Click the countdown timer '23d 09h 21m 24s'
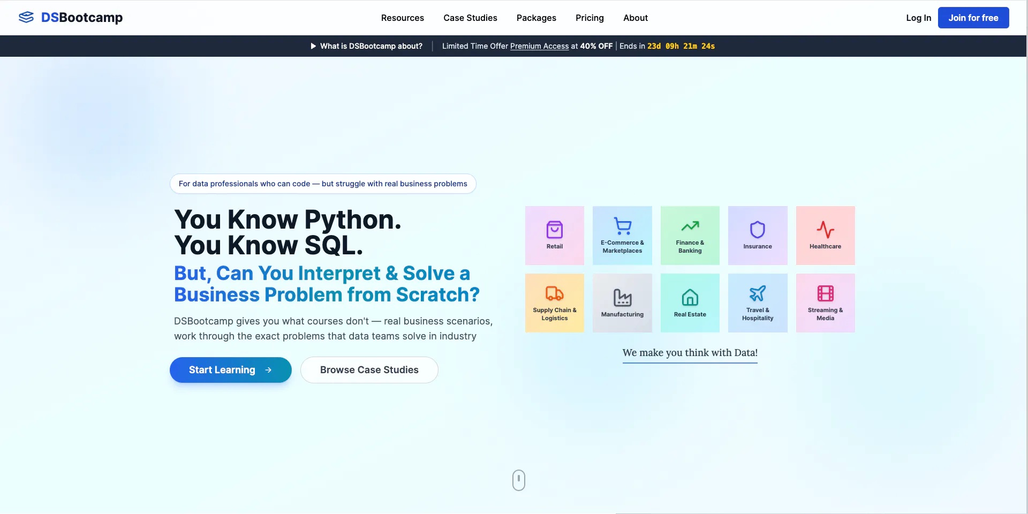Viewport: 1028px width, 514px height. pyautogui.click(x=681, y=46)
